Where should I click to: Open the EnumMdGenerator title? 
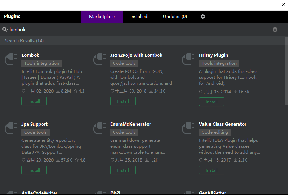pos(131,124)
